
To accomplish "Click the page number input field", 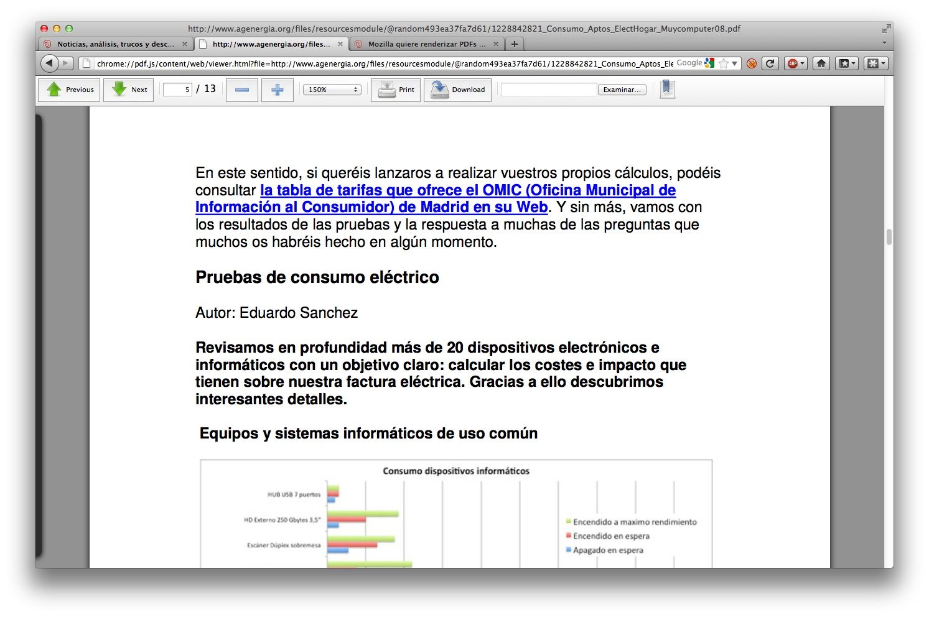I will (177, 90).
